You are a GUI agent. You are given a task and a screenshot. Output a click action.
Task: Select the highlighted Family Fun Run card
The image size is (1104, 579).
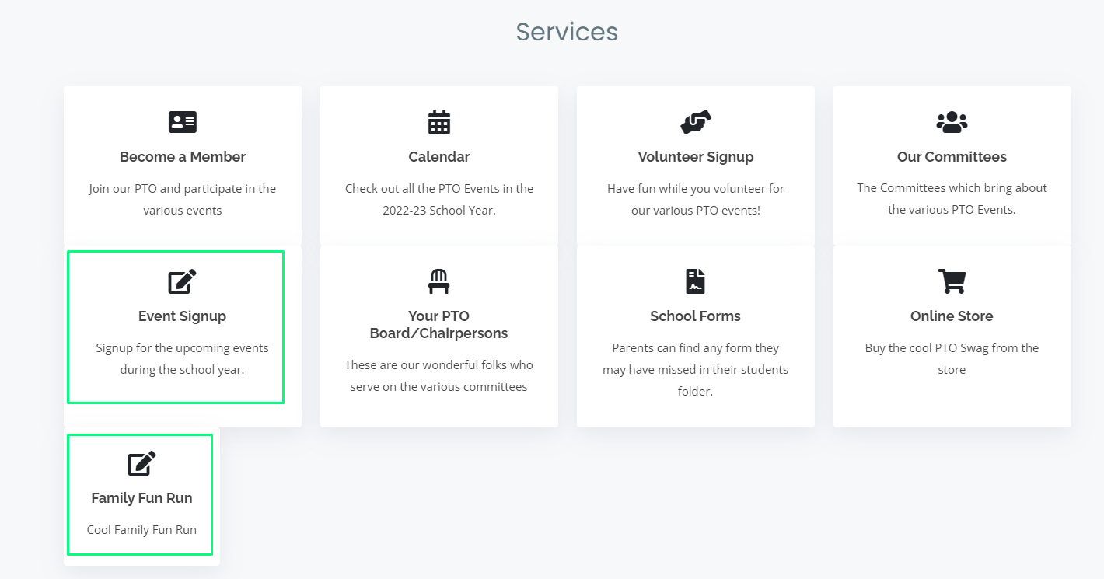click(140, 495)
